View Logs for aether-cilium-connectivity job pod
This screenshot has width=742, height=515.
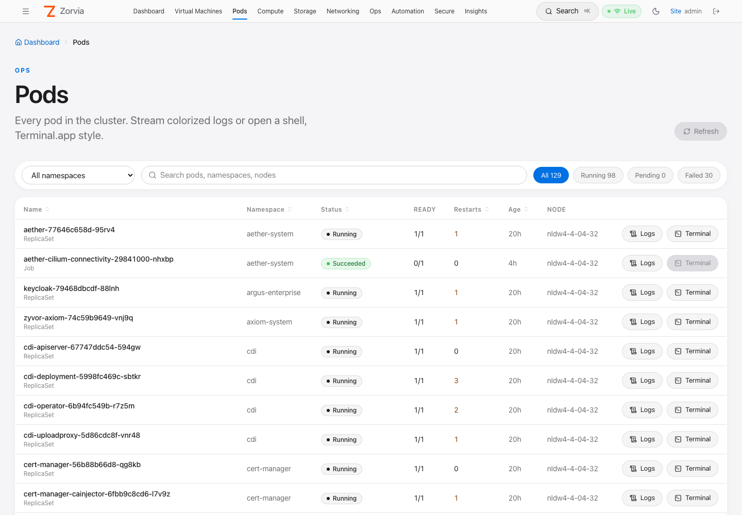click(642, 263)
